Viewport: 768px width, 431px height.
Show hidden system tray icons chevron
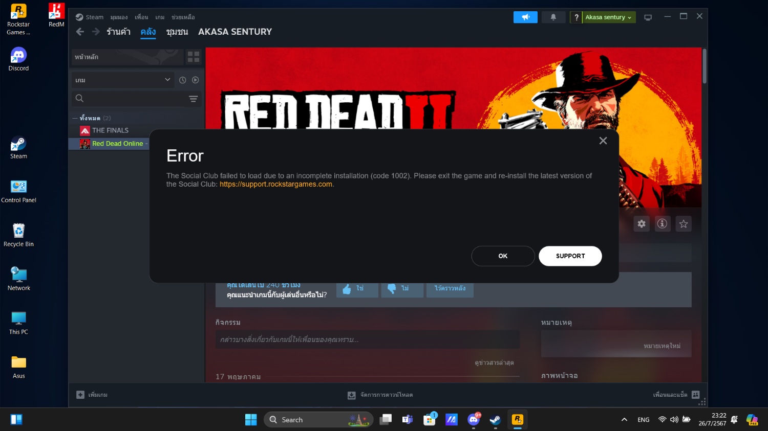tap(624, 420)
